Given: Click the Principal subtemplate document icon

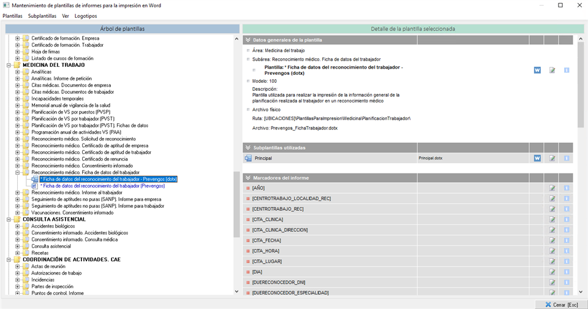Looking at the screenshot, I should (248, 158).
